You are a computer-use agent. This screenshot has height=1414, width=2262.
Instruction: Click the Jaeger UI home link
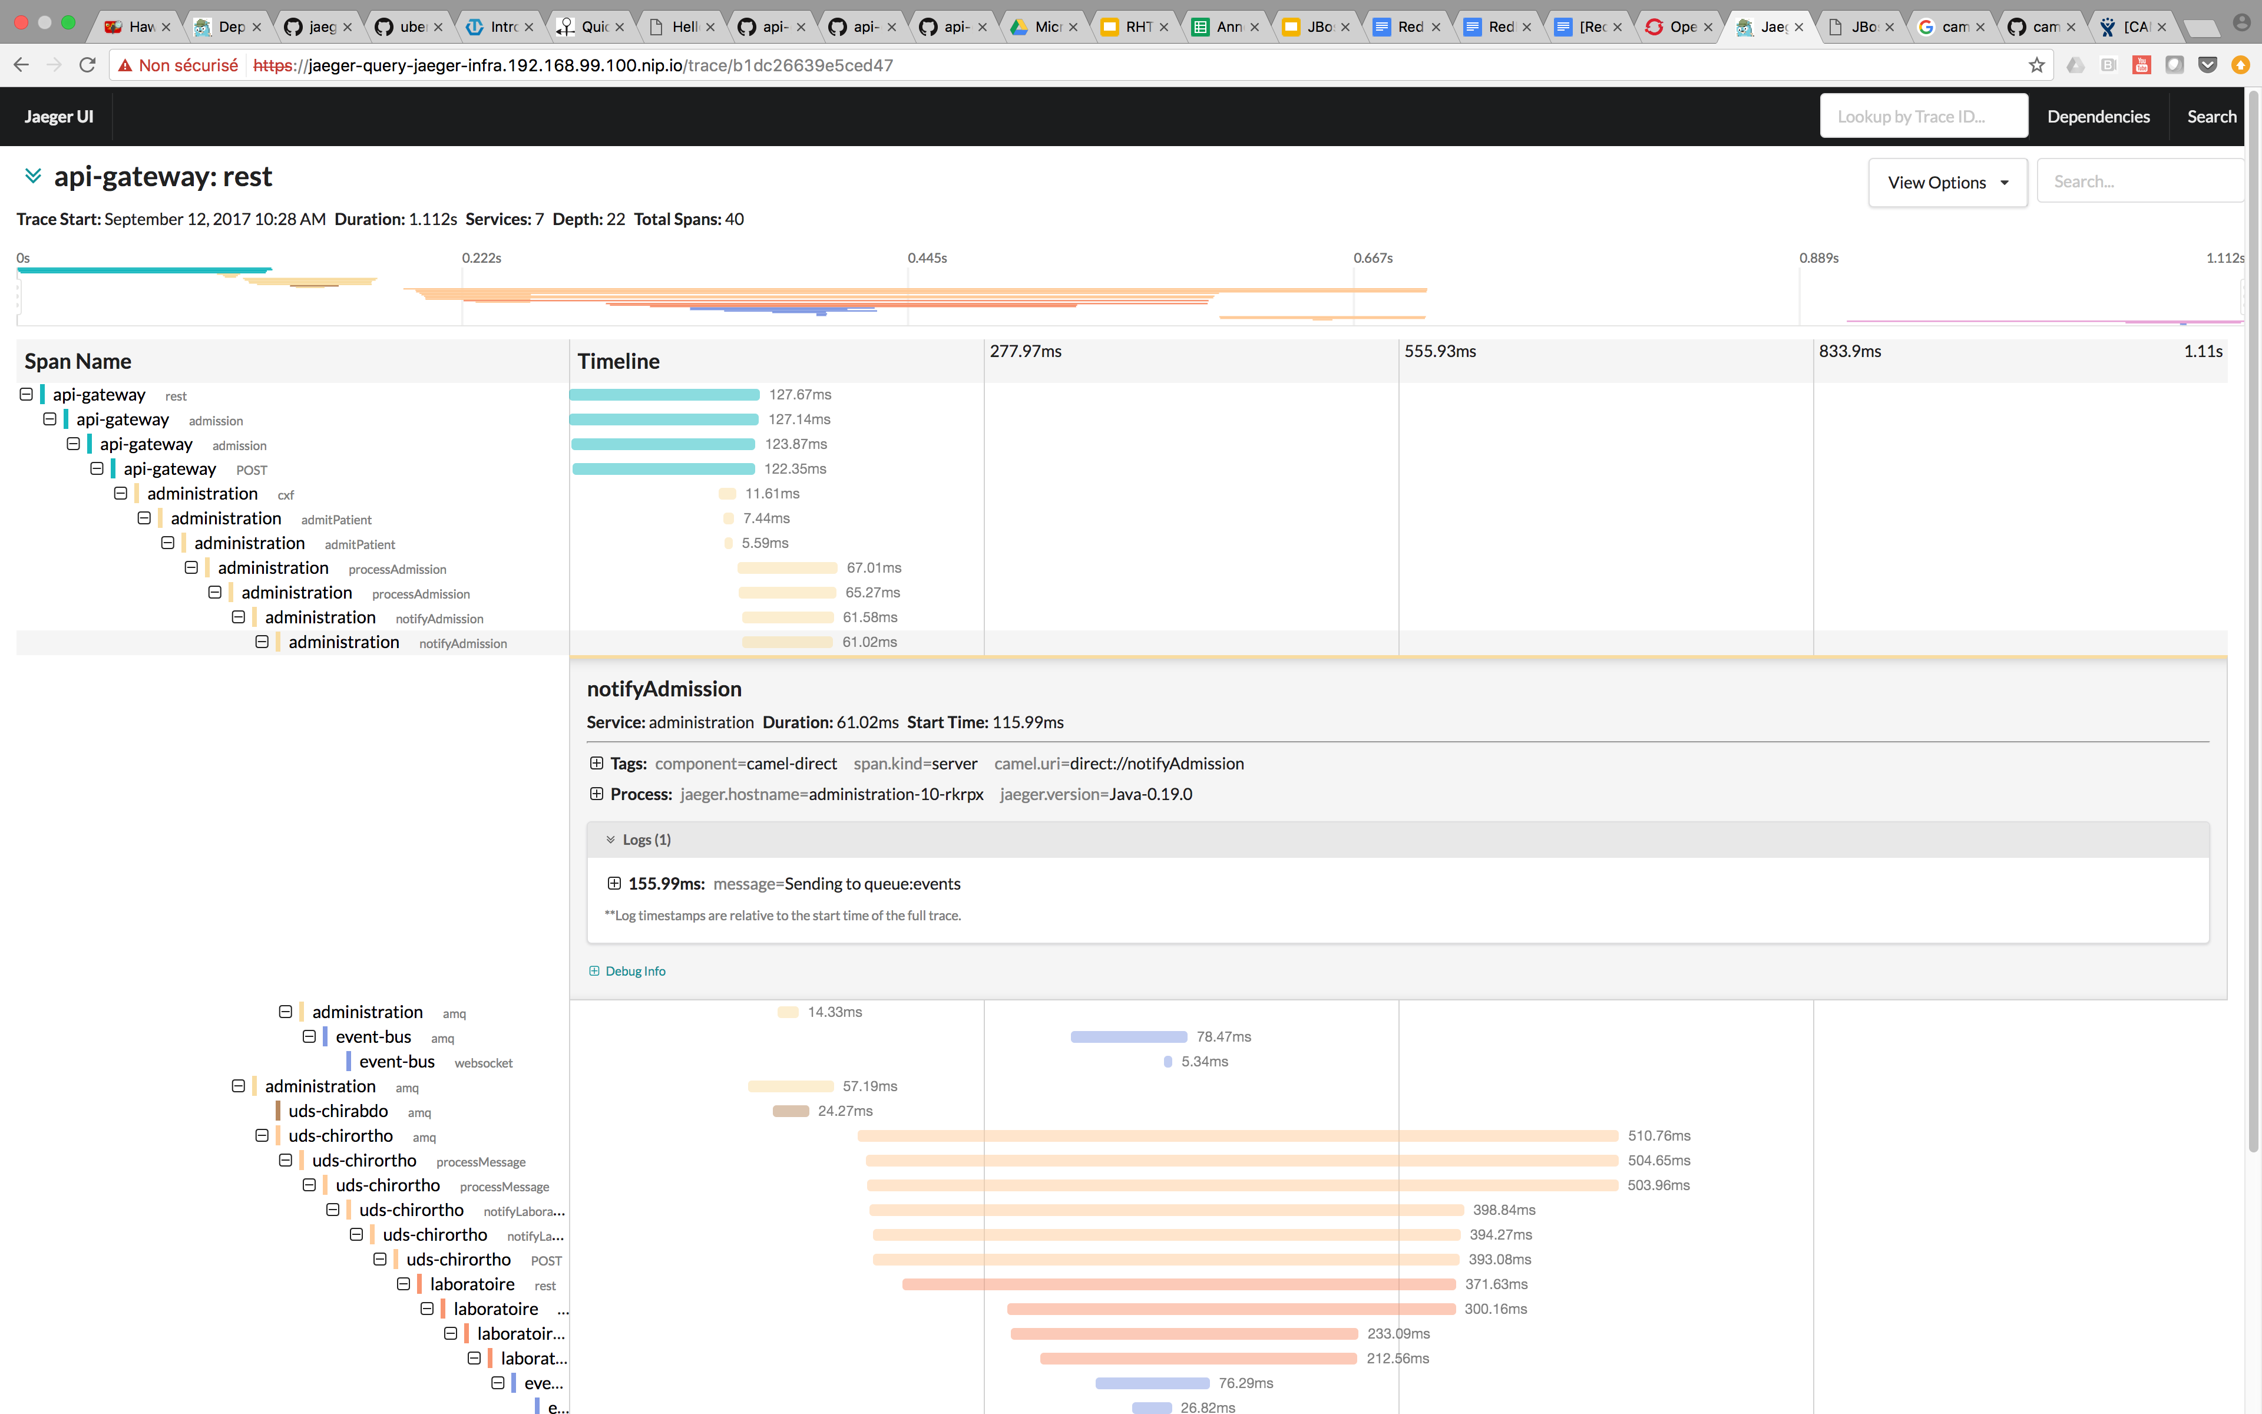pyautogui.click(x=58, y=116)
